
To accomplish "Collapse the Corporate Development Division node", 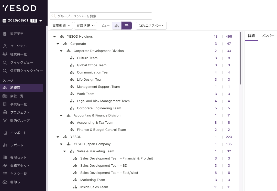I will pyautogui.click(x=61, y=51).
